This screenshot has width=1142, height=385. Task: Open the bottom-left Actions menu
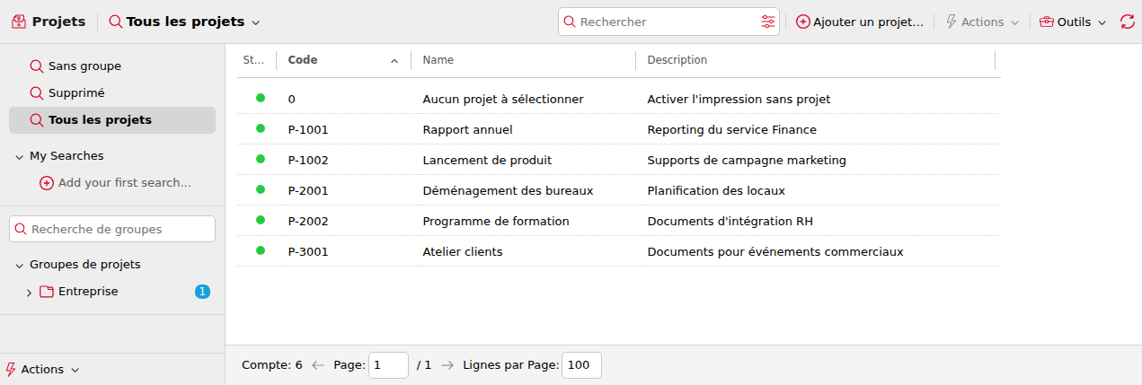click(43, 370)
